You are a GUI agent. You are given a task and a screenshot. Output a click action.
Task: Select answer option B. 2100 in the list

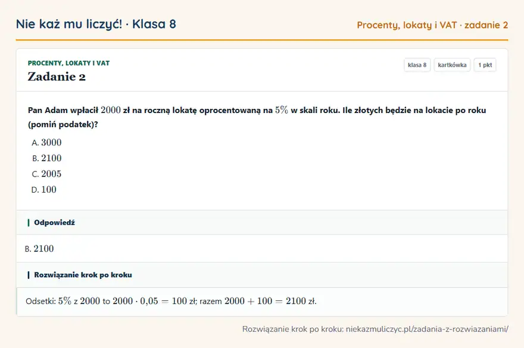pos(46,158)
